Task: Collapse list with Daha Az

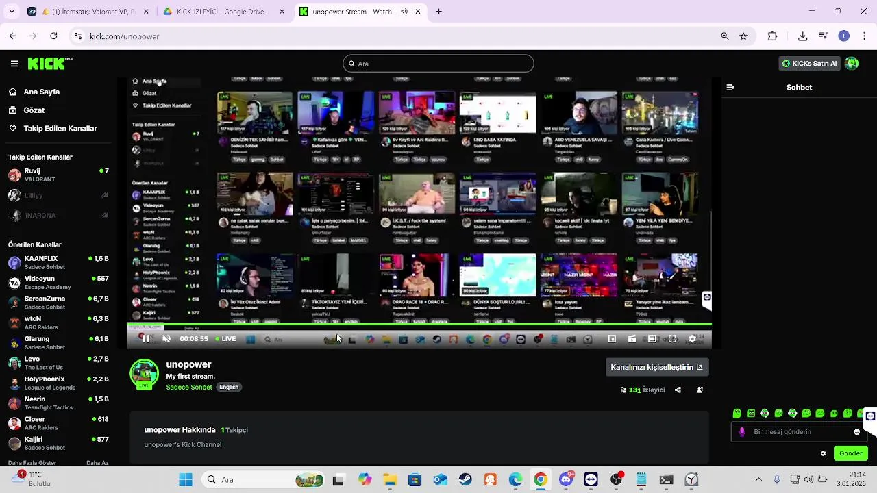Action: (97, 463)
